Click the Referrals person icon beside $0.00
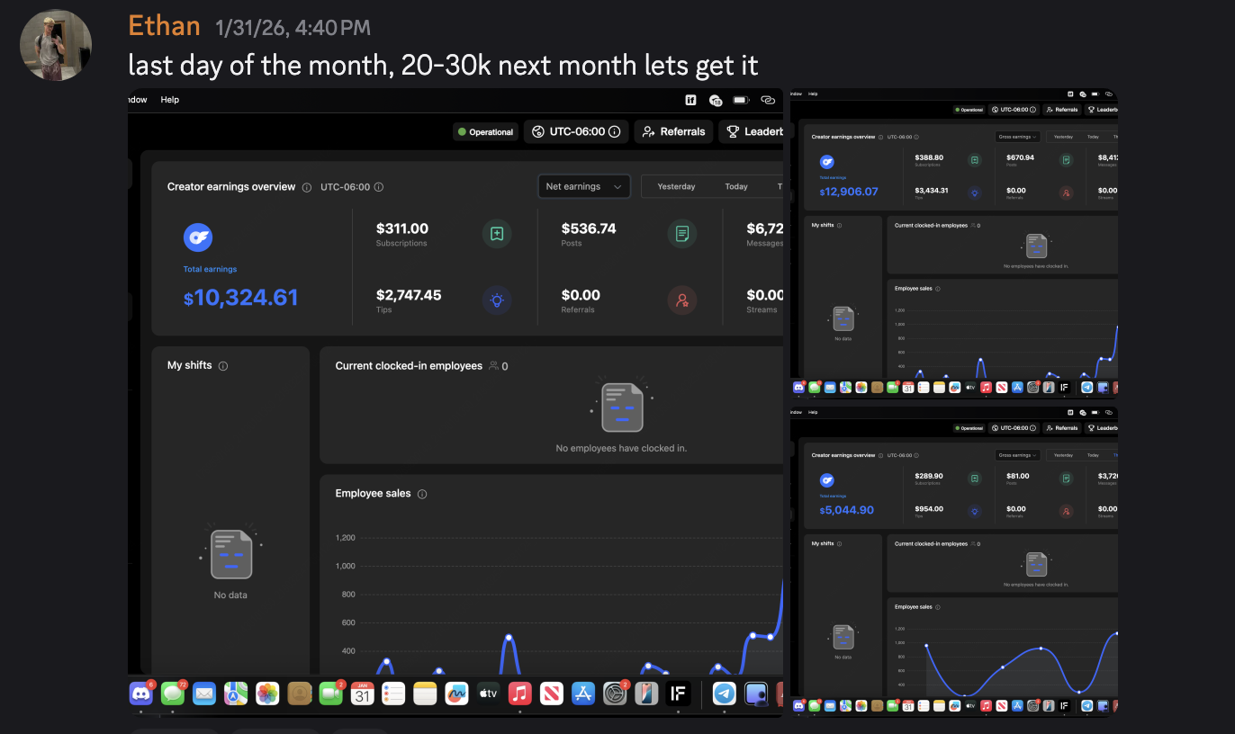Viewport: 1235px width, 734px height. click(x=682, y=300)
